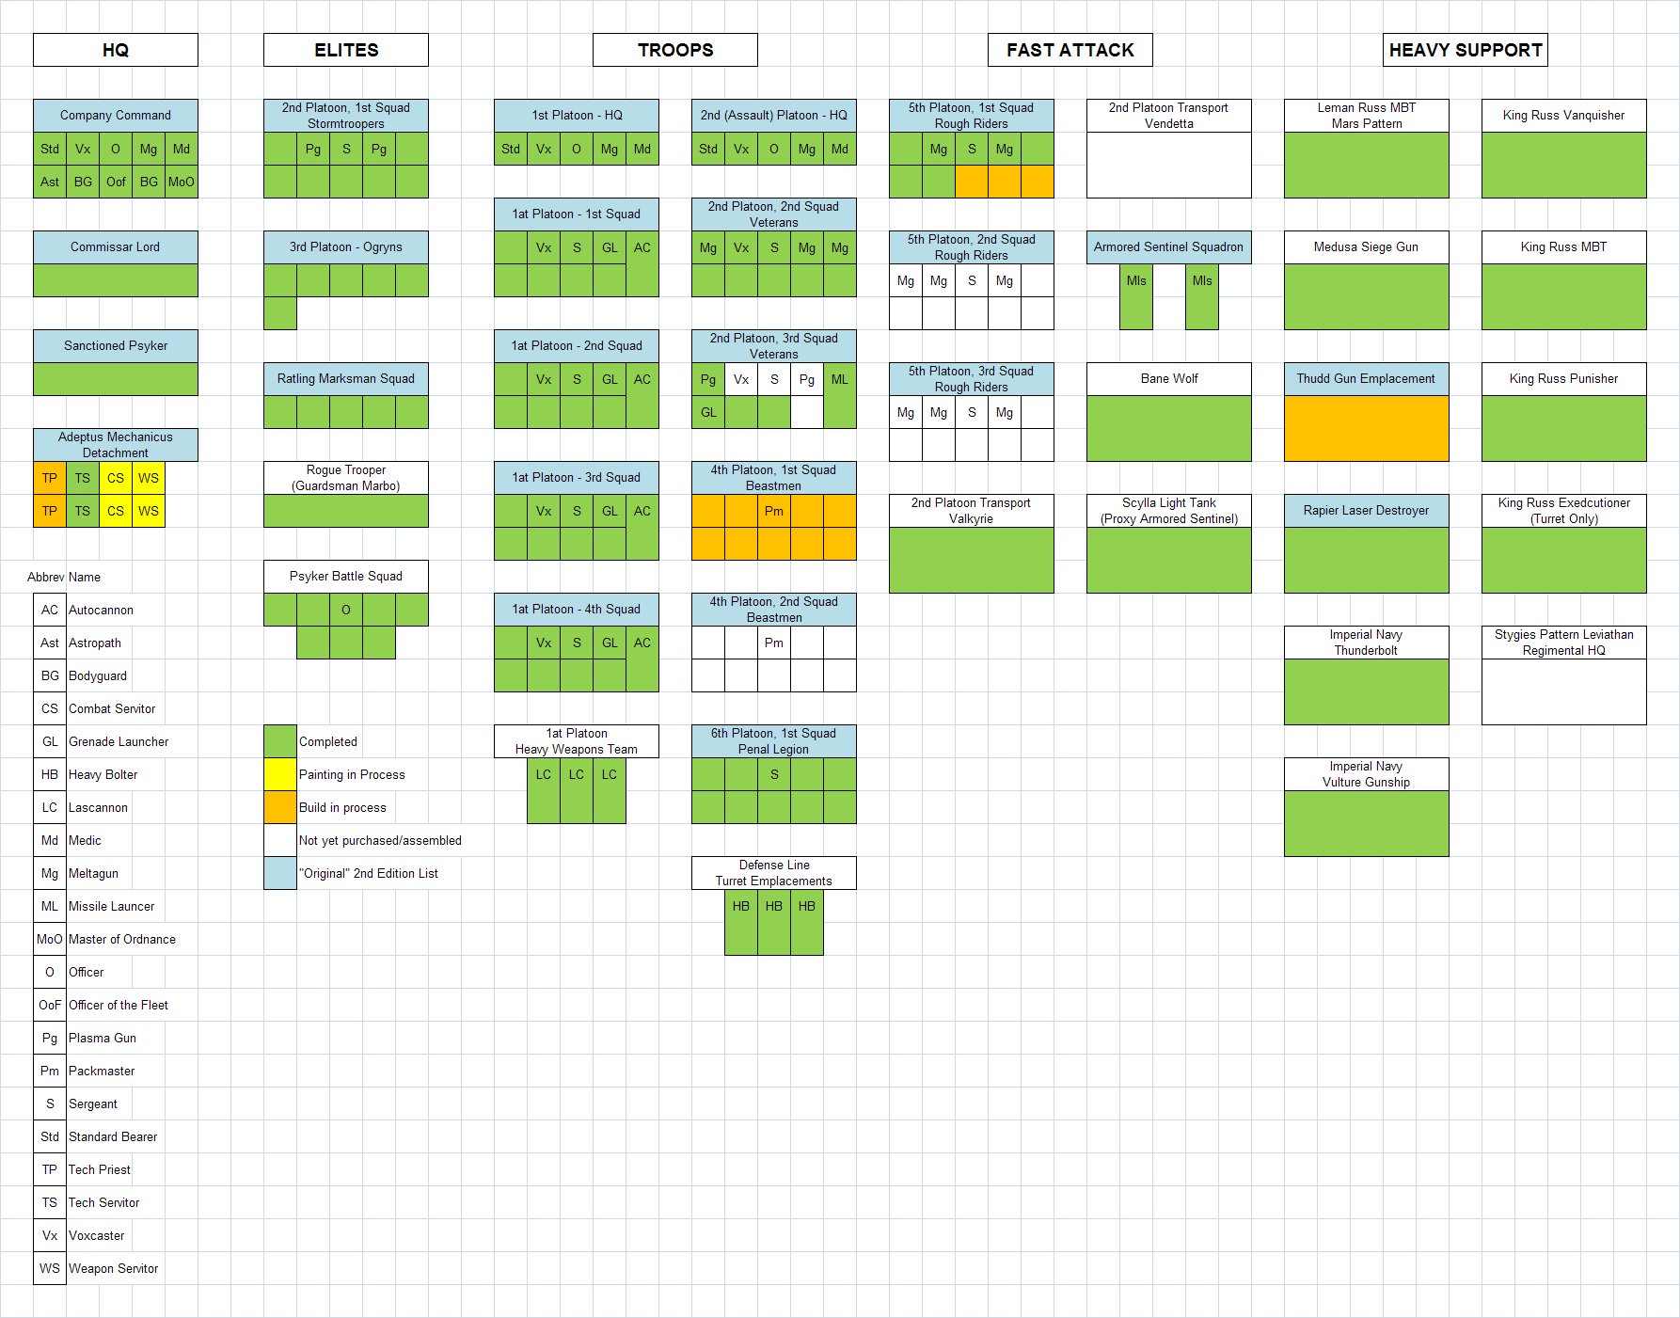Select the HEAVY SUPPORT header cell

coord(1466,50)
